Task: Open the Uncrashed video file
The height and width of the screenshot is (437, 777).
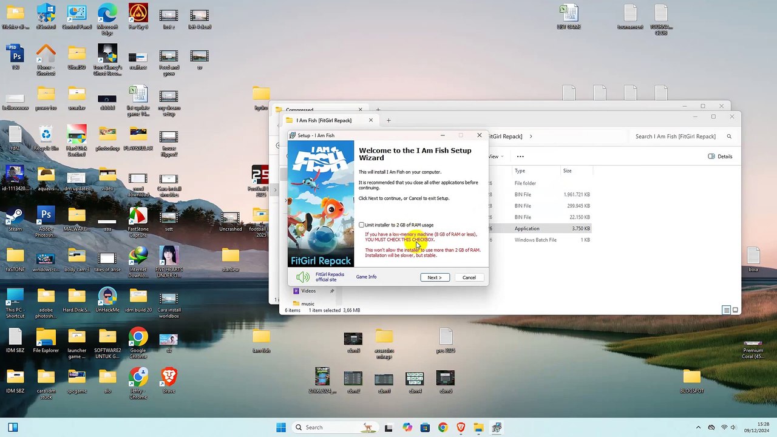Action: [x=230, y=220]
